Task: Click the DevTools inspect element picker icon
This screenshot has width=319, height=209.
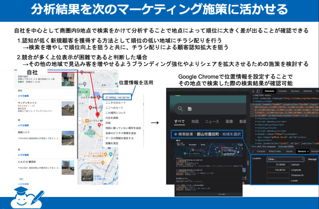Action: 252,91
